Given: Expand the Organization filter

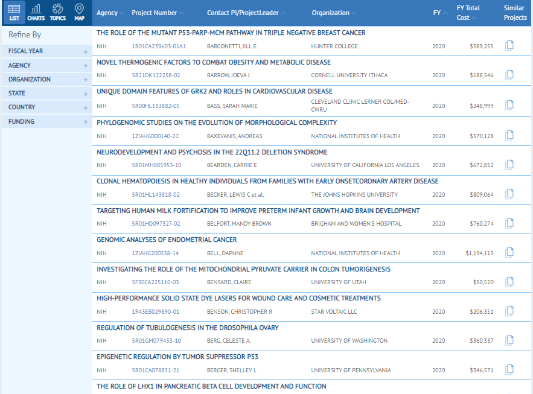Looking at the screenshot, I should pyautogui.click(x=47, y=80).
